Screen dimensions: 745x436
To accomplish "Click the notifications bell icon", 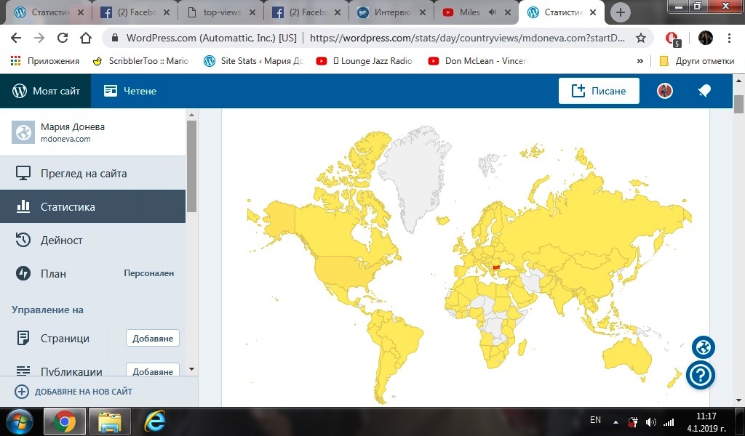I will tap(704, 91).
